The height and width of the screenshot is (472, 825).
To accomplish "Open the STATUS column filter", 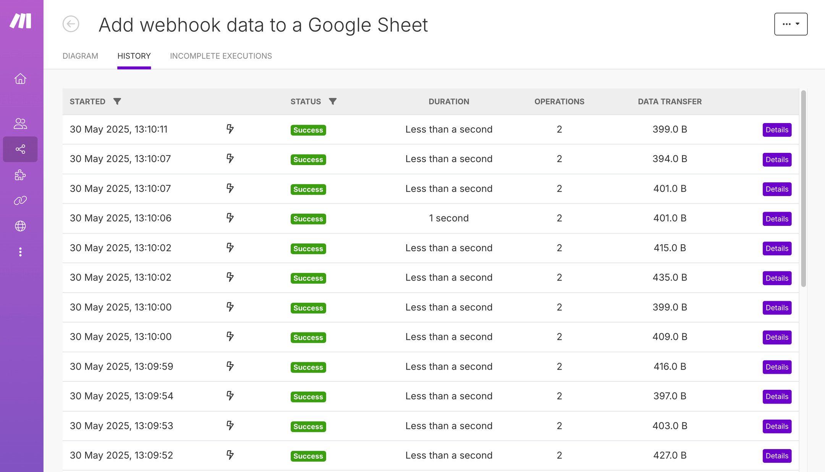I will [x=333, y=101].
